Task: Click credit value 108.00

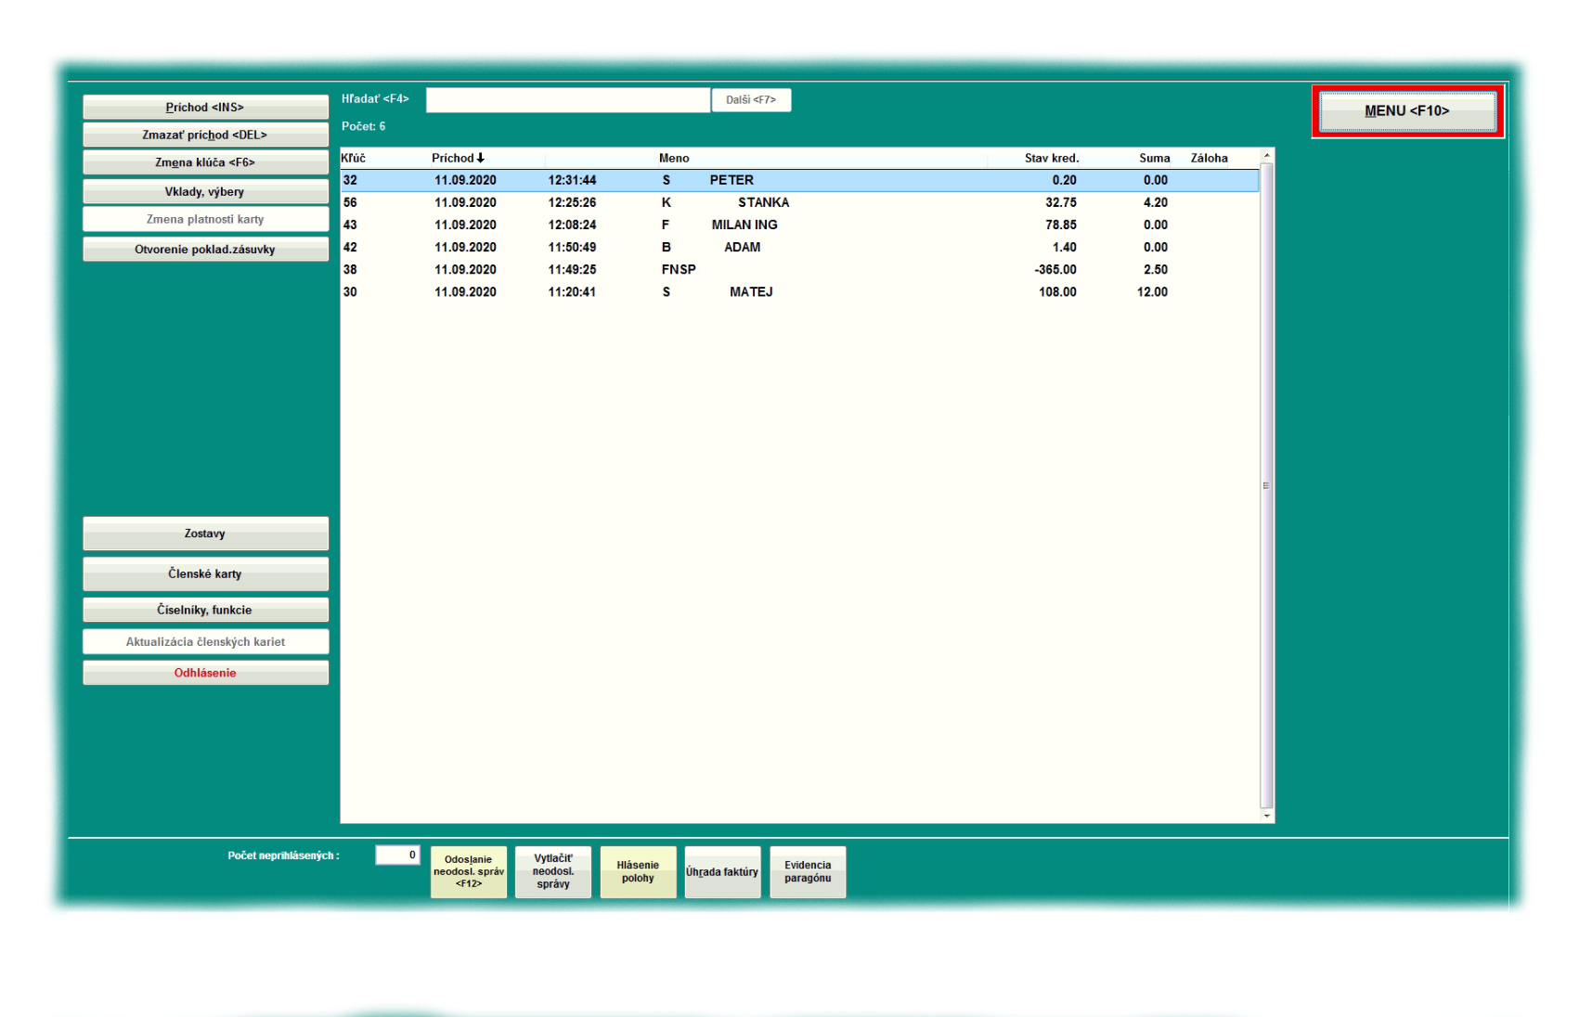Action: (x=1057, y=292)
